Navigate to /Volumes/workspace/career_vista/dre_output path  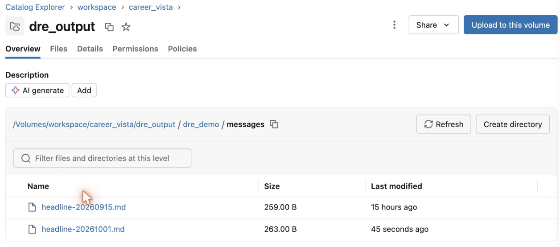coord(94,124)
